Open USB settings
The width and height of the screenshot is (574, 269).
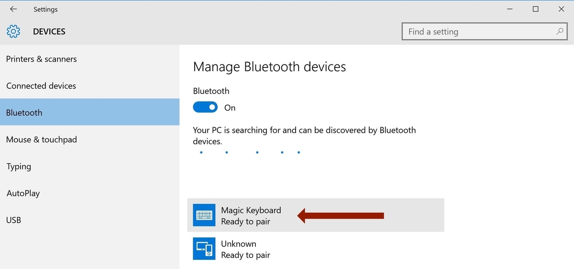click(x=89, y=220)
